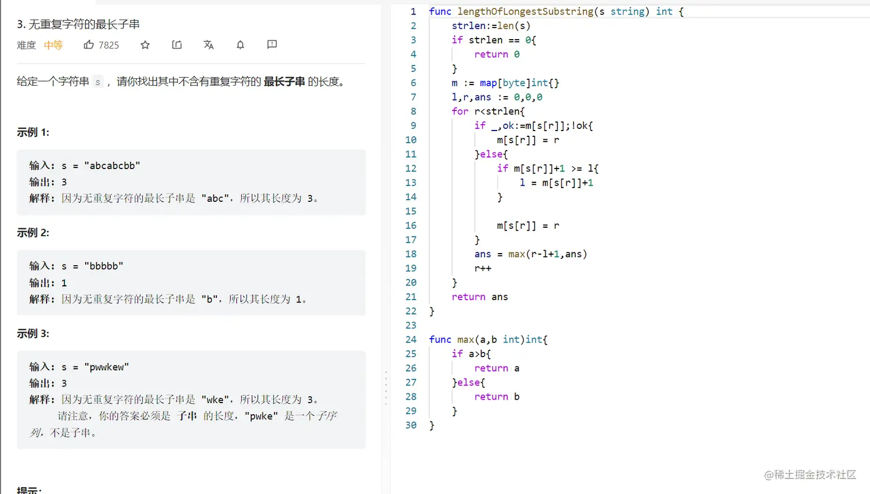Click the explanation mentioning "abc" substring
870x494 pixels.
(174, 198)
